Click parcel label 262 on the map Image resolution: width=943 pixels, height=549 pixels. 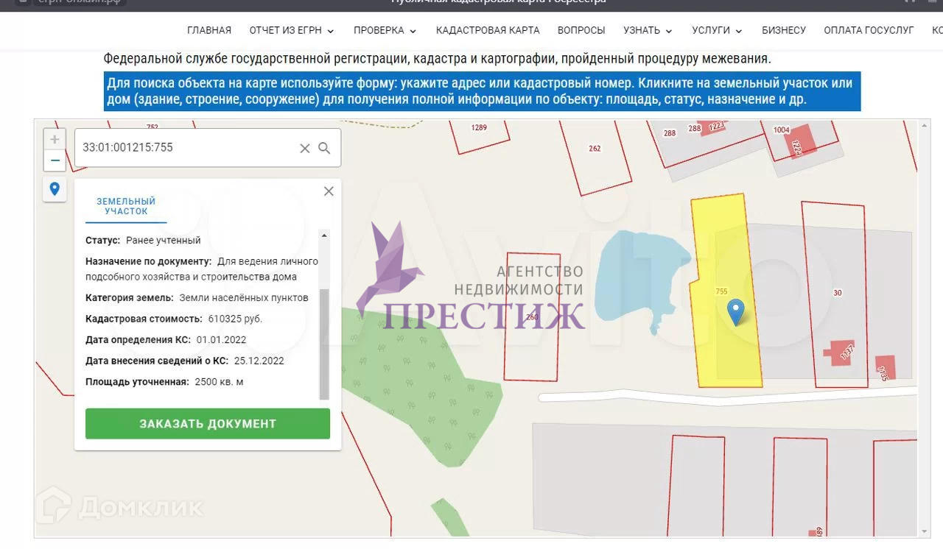click(x=595, y=149)
